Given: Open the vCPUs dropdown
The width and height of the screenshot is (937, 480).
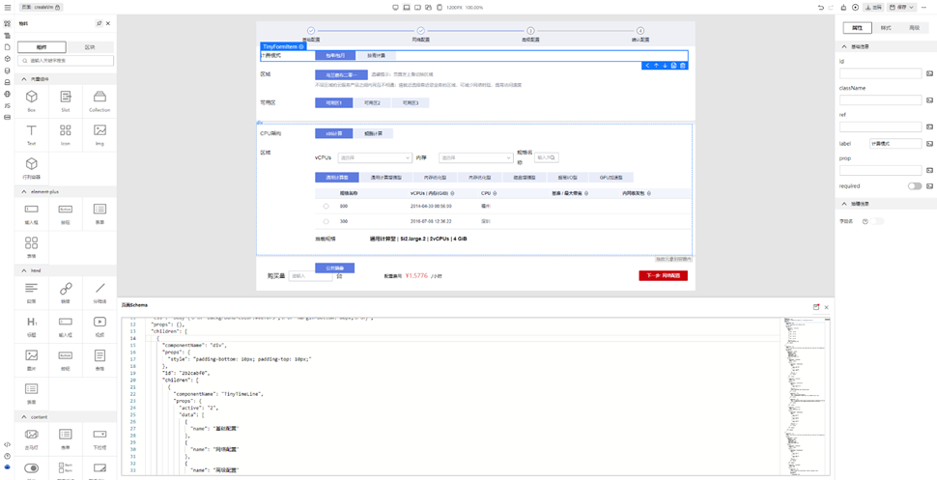Looking at the screenshot, I should tap(374, 157).
